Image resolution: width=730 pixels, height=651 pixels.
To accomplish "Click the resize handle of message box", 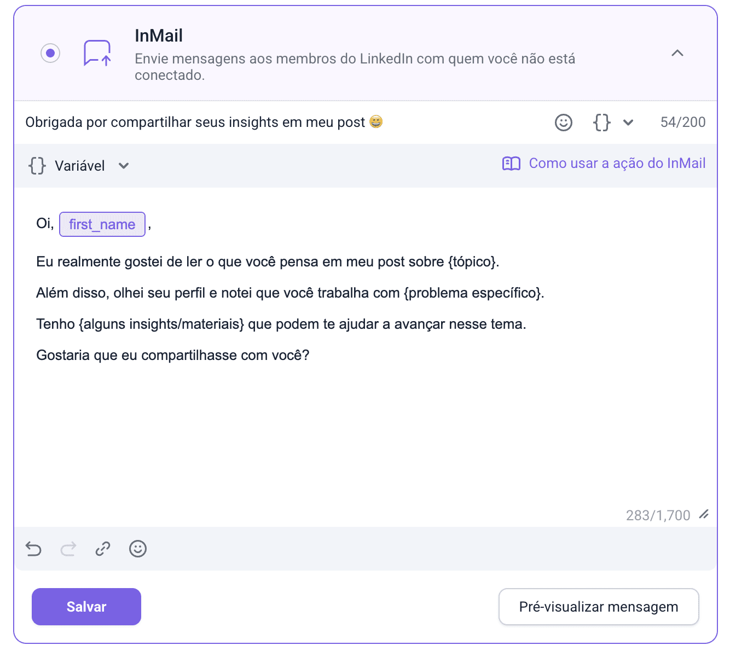I will tap(704, 514).
